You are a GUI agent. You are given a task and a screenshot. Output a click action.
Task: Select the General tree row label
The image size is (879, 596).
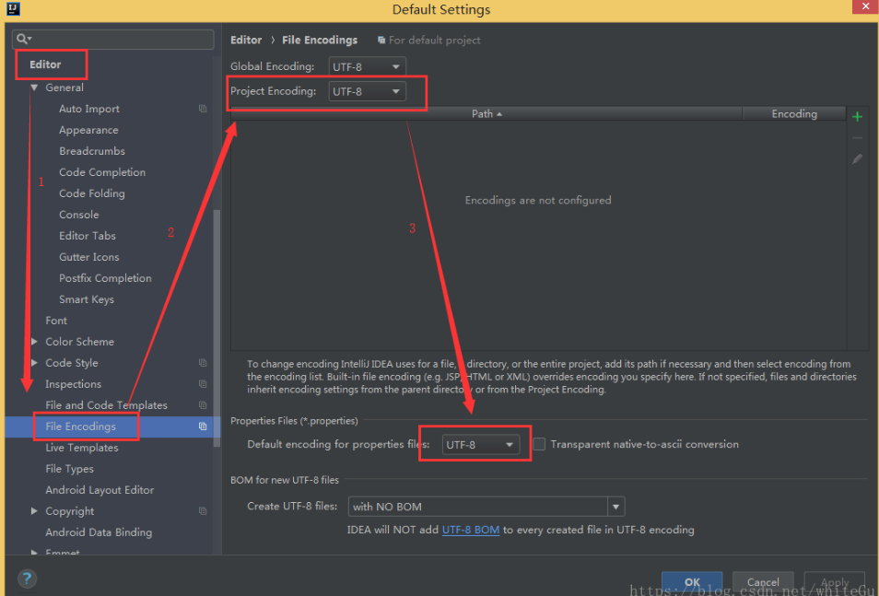point(64,88)
